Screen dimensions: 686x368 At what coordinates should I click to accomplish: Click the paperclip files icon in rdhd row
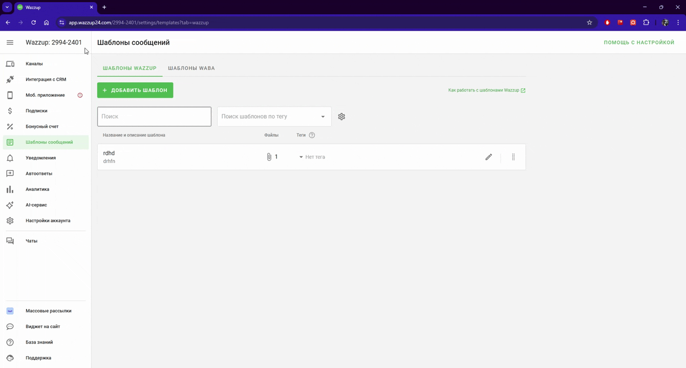tap(269, 157)
